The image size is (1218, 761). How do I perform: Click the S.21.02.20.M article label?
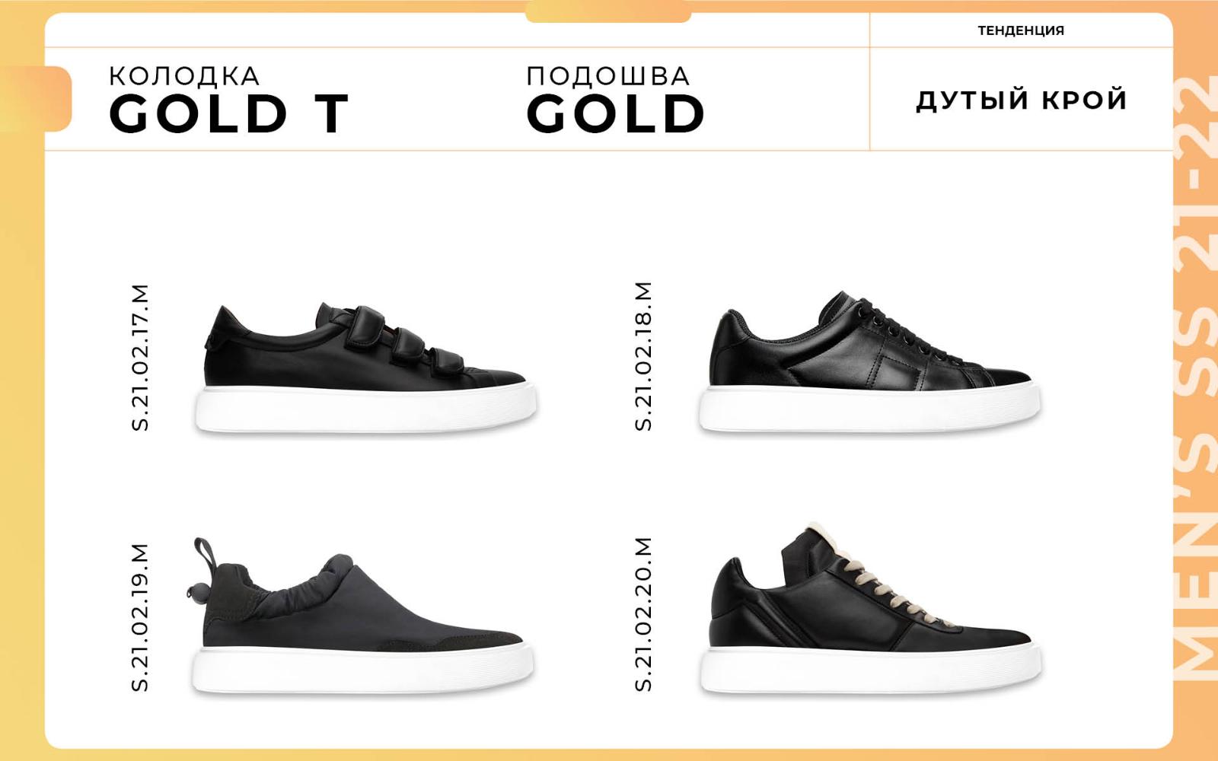tap(643, 614)
